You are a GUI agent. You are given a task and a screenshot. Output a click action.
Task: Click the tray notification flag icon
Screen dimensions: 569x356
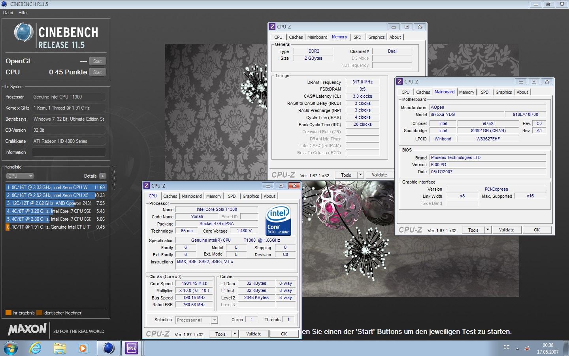tap(527, 348)
